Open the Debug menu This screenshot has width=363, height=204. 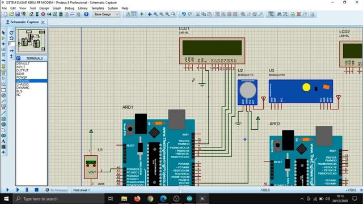click(69, 8)
